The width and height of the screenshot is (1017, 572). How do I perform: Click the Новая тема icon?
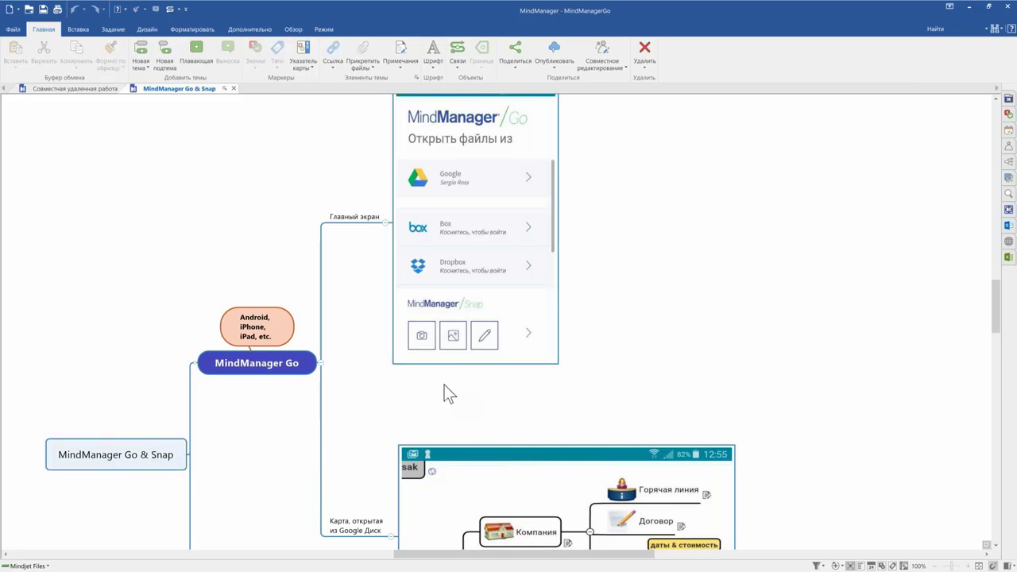click(141, 48)
